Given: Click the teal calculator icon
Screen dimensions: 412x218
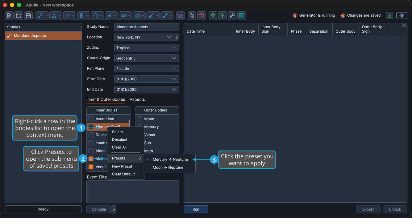Looking at the screenshot, I should point(242,16).
